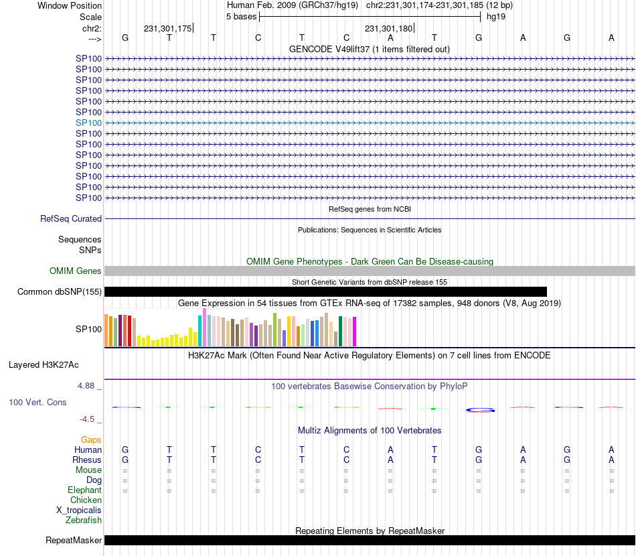Click the 231,301,175 ruler coordinate
This screenshot has width=636, height=556.
coord(167,28)
